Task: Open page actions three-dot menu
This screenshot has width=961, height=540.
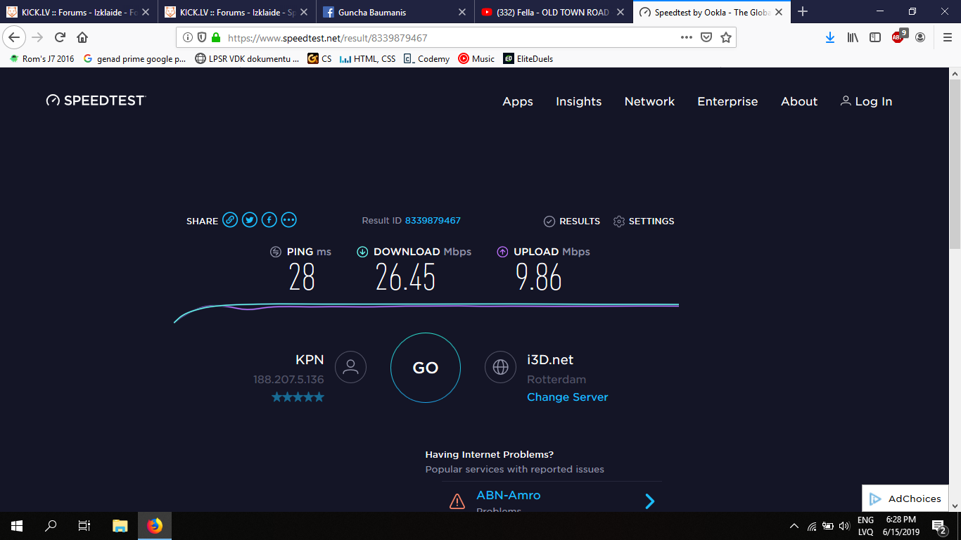Action: [x=687, y=37]
